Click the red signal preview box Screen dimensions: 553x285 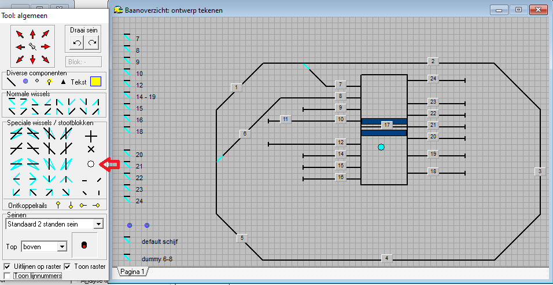pyautogui.click(x=84, y=246)
